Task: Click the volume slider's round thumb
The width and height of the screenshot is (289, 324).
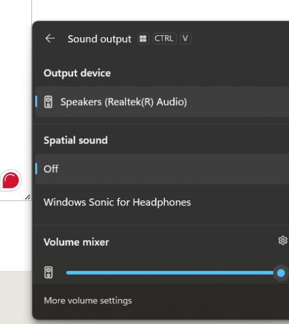Action: tap(281, 273)
